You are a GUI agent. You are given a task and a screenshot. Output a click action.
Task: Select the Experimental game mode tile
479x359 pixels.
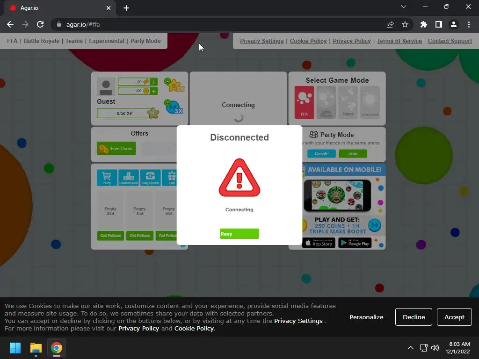[x=370, y=102]
